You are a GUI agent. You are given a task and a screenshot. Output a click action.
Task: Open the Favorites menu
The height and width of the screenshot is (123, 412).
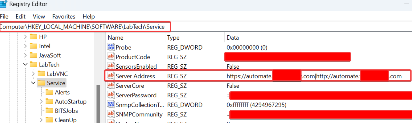pyautogui.click(x=64, y=17)
